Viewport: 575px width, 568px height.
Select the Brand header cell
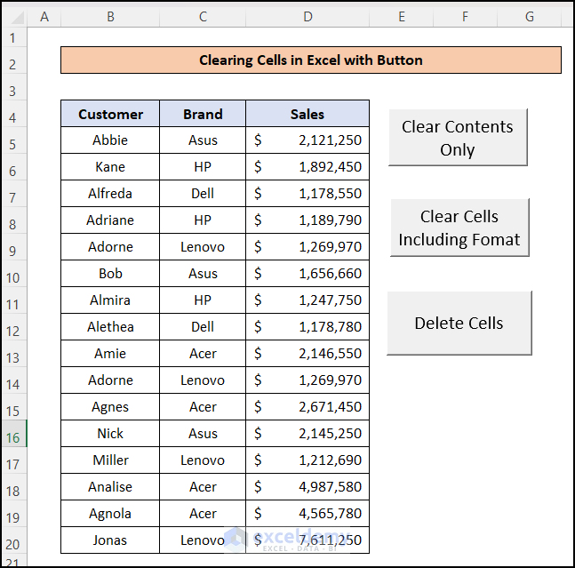203,114
